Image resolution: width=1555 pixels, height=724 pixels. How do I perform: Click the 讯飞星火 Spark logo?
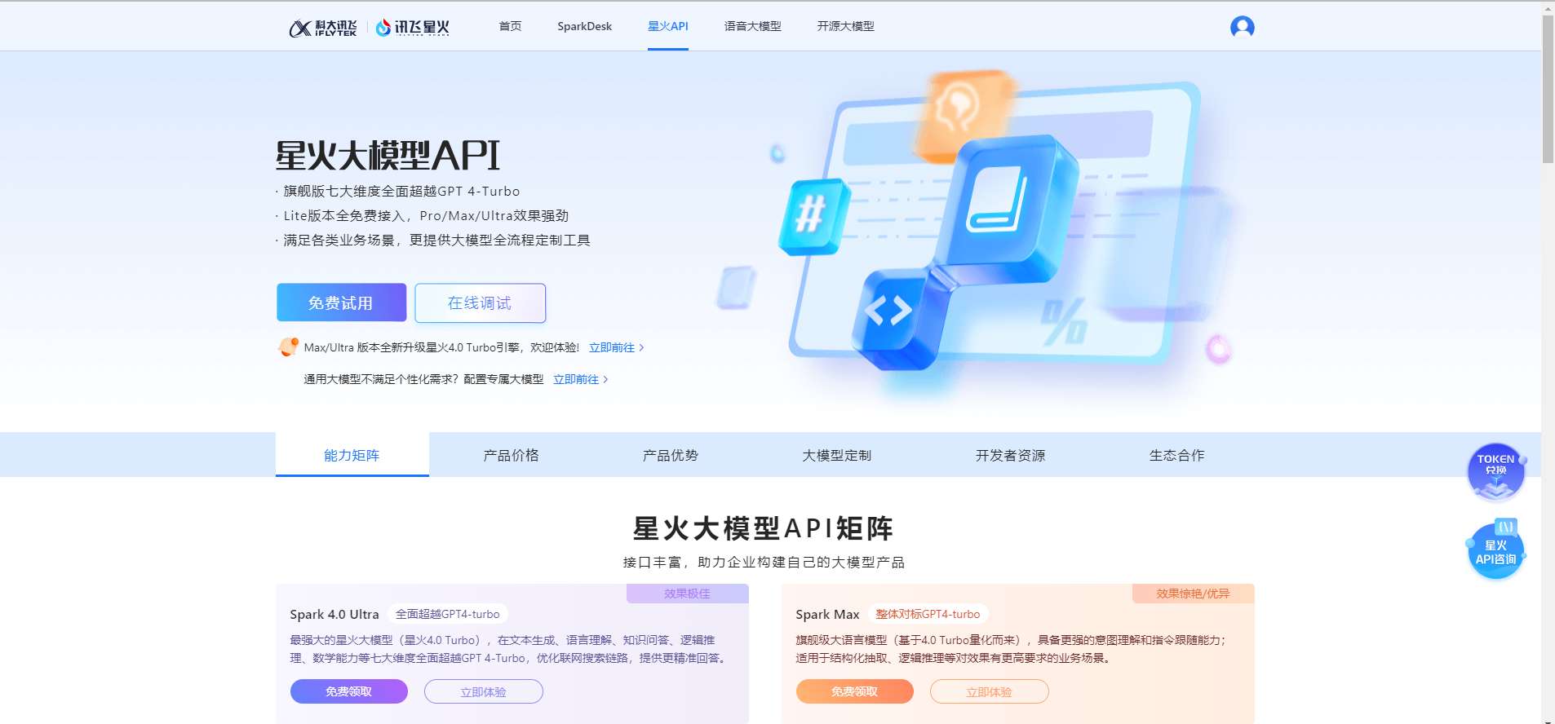[x=412, y=28]
